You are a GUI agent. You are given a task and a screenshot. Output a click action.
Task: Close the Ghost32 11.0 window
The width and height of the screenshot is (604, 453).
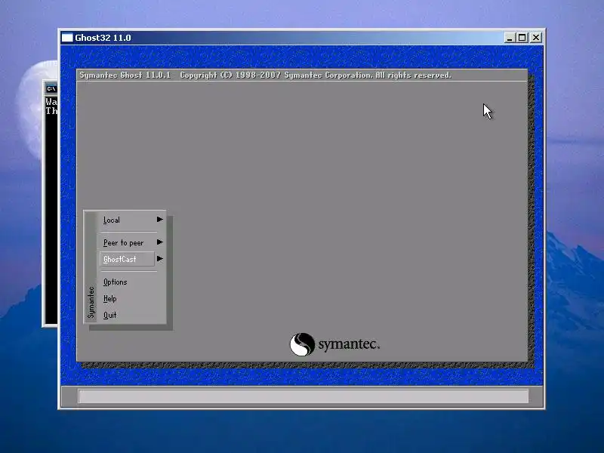click(x=536, y=38)
